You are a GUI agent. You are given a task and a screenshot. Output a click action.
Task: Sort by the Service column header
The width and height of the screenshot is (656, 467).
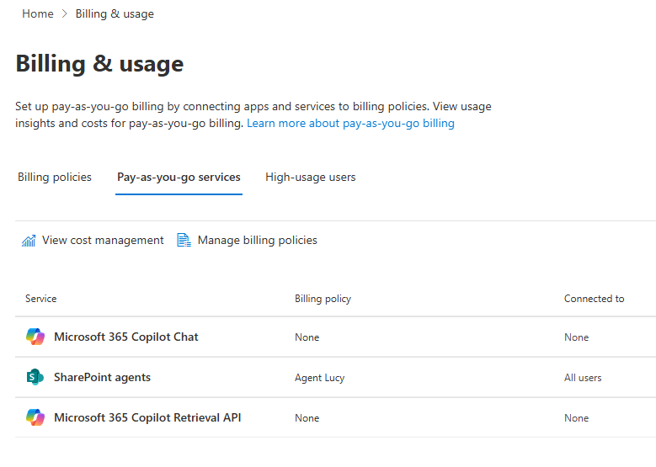point(41,299)
